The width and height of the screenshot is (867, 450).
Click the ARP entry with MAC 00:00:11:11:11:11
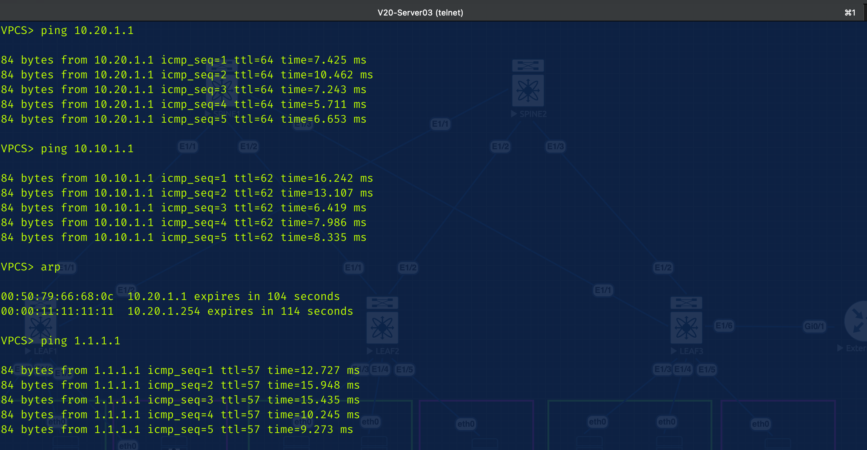coord(177,311)
